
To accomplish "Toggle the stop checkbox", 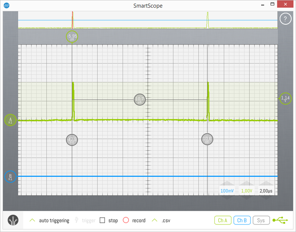I will [102, 220].
